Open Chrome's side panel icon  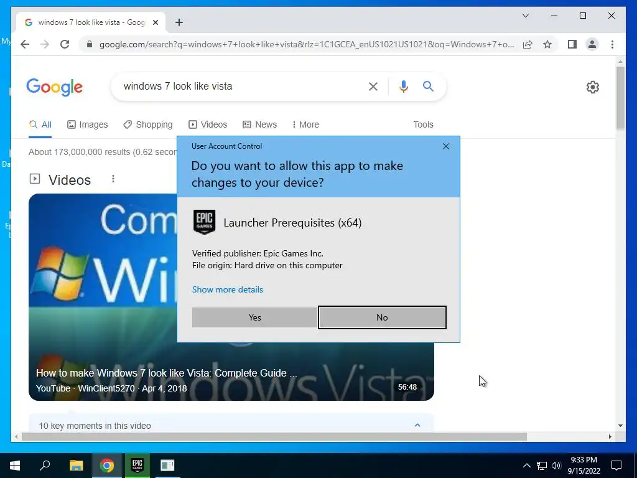[572, 44]
